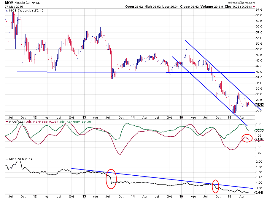Click the 0.54 relative strength value flag

259,192
